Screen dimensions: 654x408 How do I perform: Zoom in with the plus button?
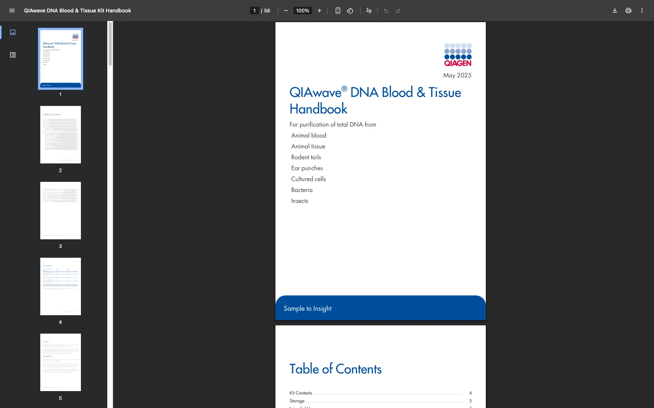pos(319,11)
